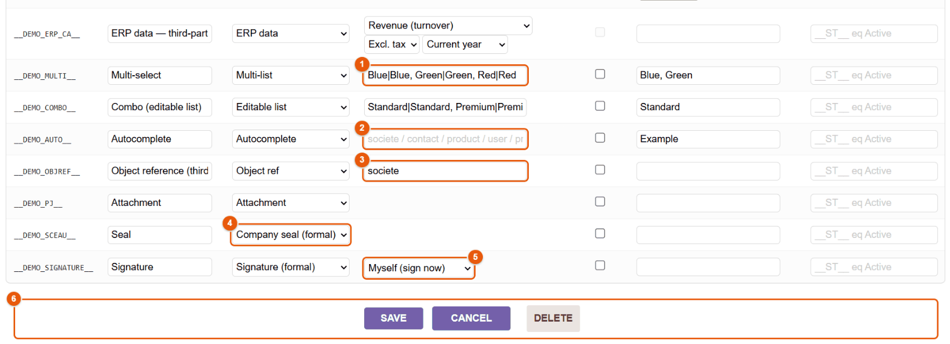Open the ERP data type dropdown
The width and height of the screenshot is (950, 344).
tap(291, 33)
